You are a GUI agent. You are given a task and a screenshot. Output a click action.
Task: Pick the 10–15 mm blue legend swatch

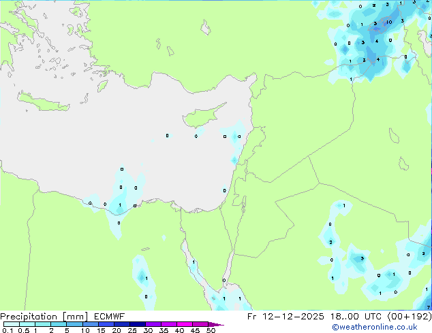[x=90, y=324]
